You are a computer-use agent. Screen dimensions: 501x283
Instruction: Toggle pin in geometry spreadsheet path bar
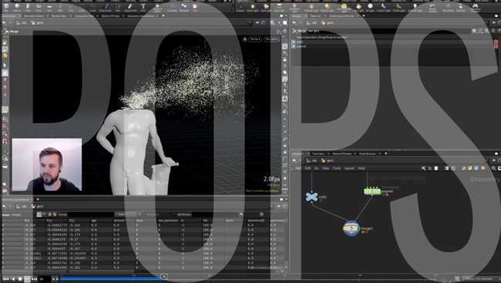279,206
